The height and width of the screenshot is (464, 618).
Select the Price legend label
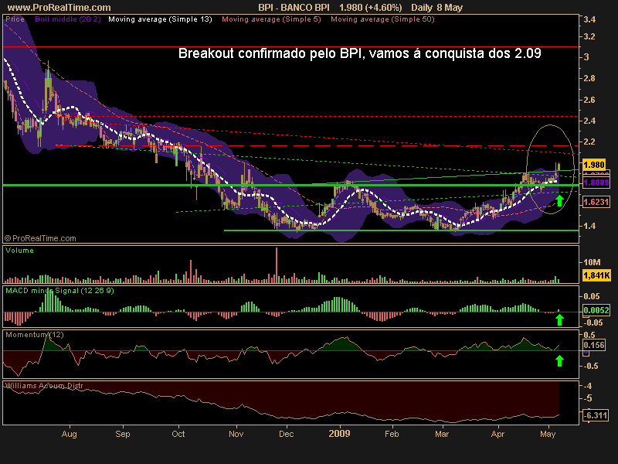tap(15, 19)
